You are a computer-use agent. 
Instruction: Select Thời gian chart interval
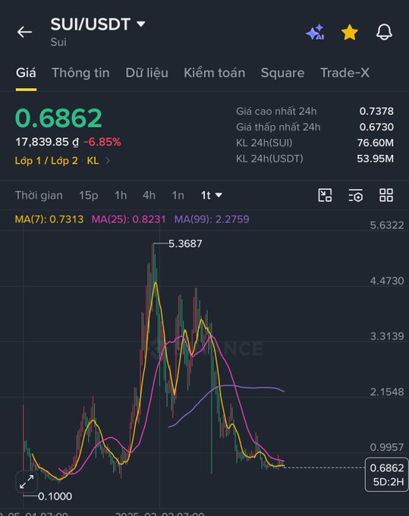click(x=39, y=195)
